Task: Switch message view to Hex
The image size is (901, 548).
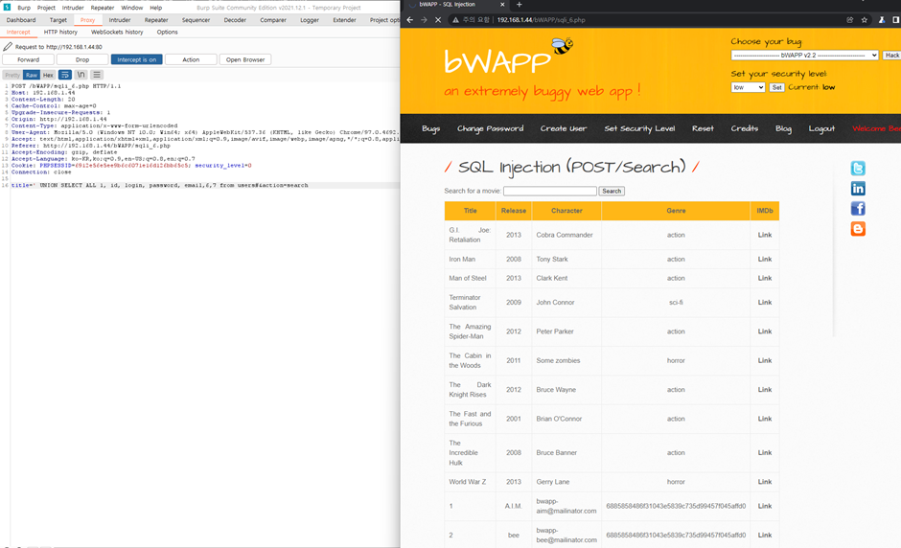Action: click(x=48, y=75)
